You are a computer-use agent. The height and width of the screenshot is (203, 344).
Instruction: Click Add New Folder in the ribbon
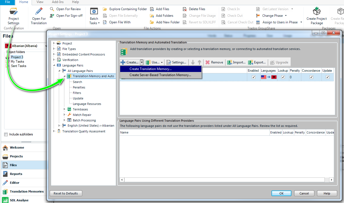(165, 22)
